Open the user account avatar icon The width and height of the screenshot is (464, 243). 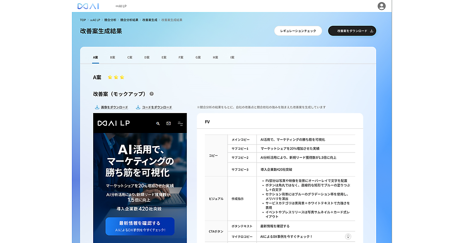(x=382, y=6)
